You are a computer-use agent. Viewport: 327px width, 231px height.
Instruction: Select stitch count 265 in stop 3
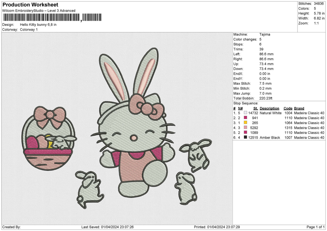[x=255, y=123]
